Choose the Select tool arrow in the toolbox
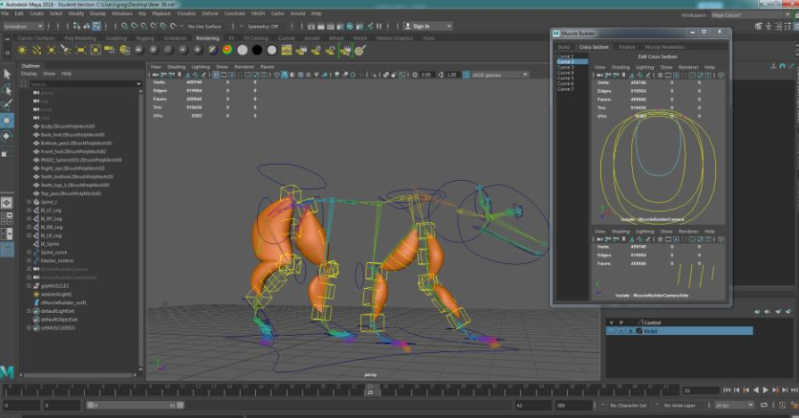Screen dimensions: 799x418 point(7,74)
